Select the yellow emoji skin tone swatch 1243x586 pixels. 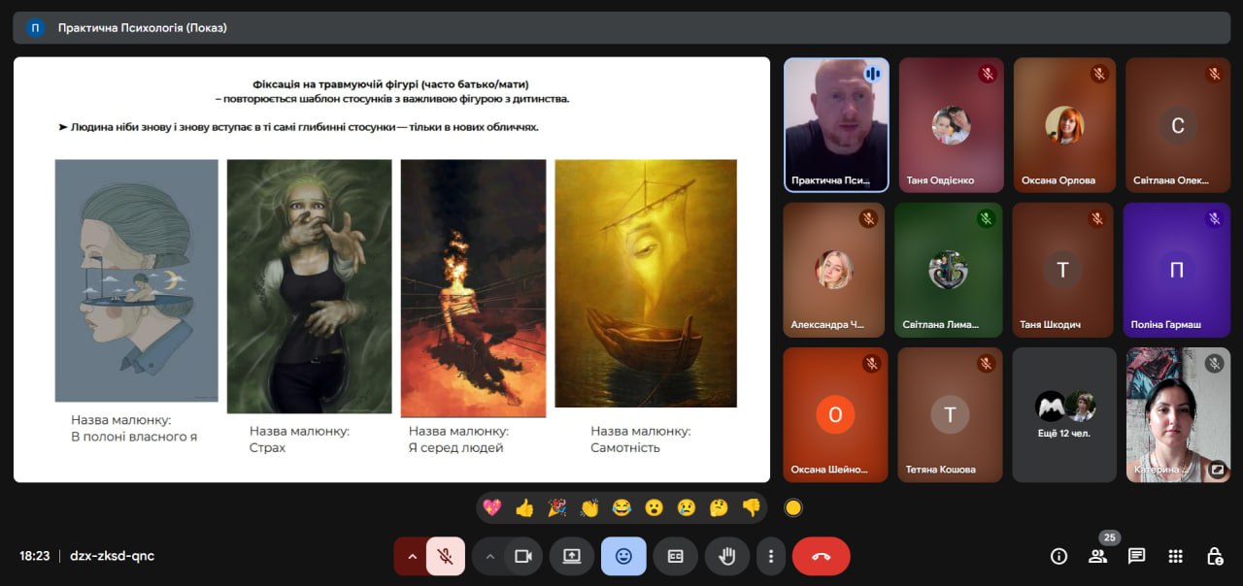point(793,507)
